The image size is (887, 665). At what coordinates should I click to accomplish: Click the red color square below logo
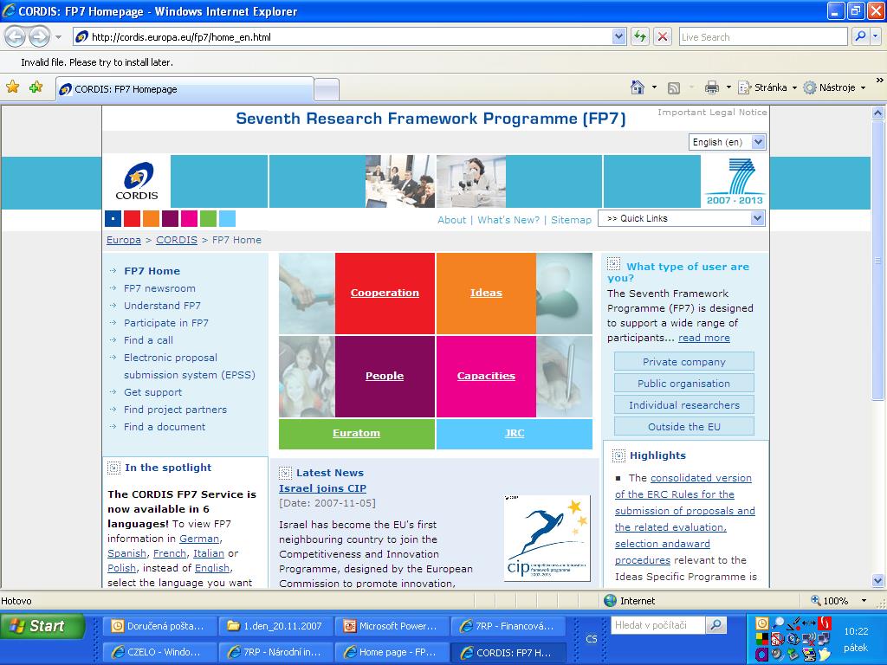click(x=132, y=218)
